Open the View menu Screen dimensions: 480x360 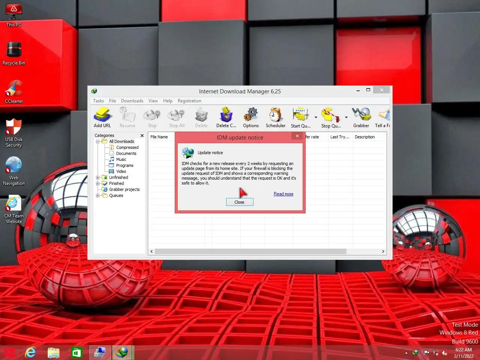tap(153, 101)
